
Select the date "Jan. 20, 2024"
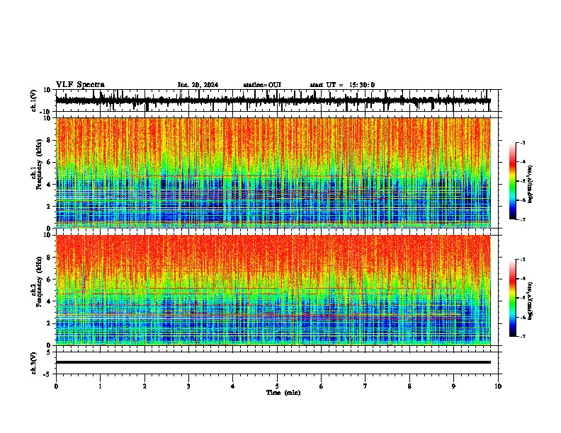198,85
